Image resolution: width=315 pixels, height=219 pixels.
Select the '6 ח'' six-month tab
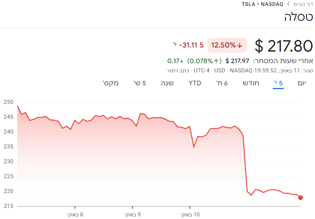pos(222,83)
